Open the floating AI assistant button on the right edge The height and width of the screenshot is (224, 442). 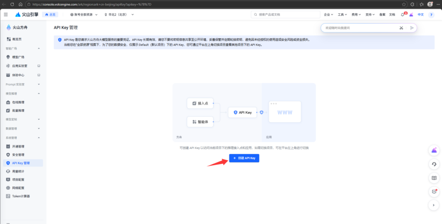point(434,151)
